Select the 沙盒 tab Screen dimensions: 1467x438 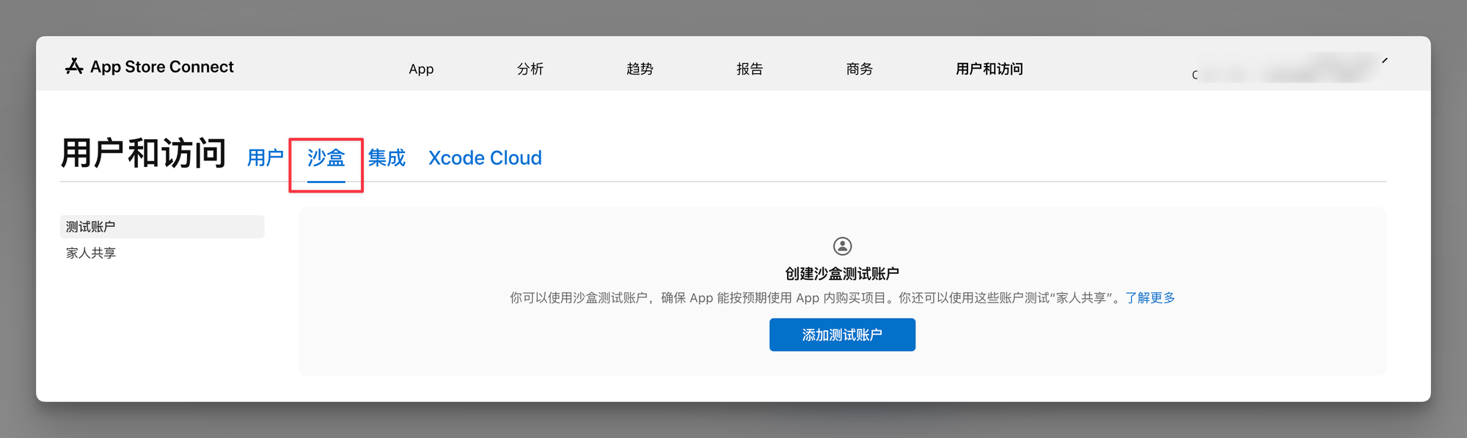click(326, 157)
